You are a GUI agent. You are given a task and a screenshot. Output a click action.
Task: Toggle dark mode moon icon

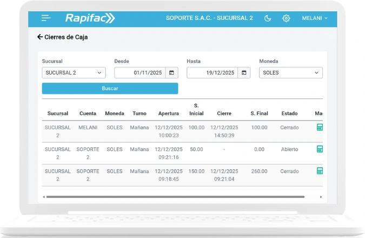(268, 18)
